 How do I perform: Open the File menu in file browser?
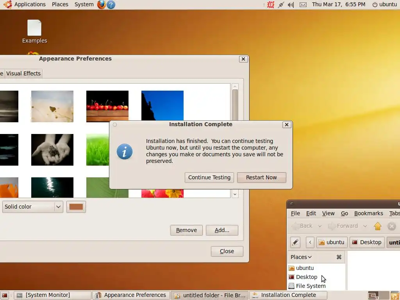click(295, 213)
